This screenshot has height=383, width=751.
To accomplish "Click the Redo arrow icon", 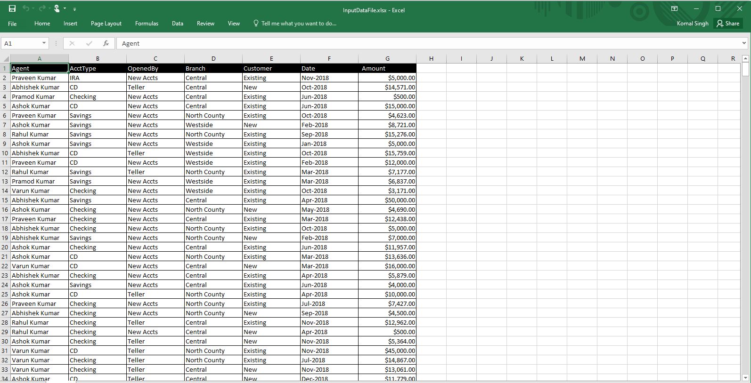I will tap(41, 8).
